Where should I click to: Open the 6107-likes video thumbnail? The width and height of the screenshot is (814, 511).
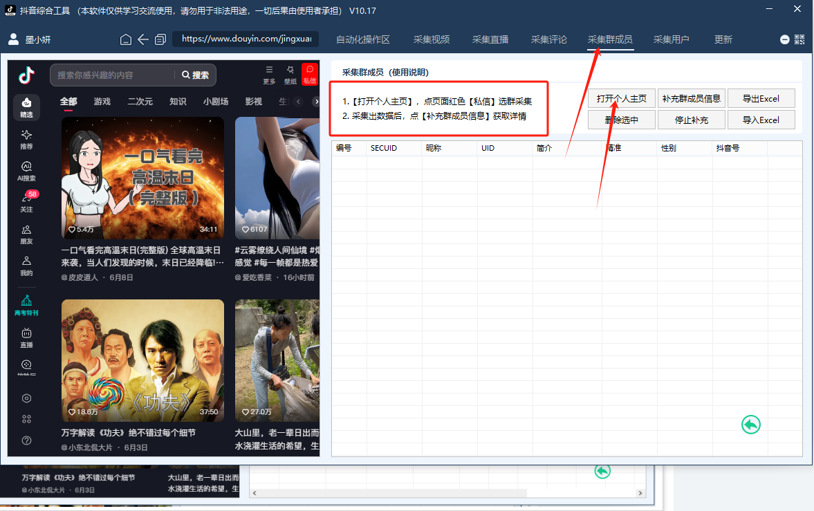click(277, 178)
